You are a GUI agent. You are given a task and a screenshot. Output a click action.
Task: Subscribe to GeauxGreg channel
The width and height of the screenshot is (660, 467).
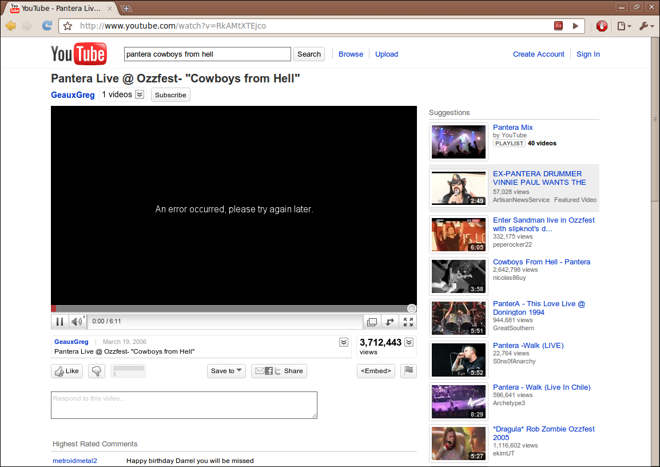[x=170, y=95]
